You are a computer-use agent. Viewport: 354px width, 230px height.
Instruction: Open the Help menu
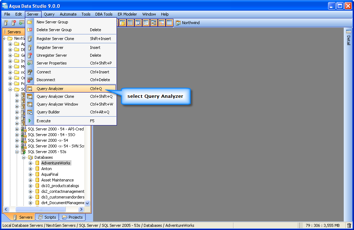pyautogui.click(x=165, y=14)
